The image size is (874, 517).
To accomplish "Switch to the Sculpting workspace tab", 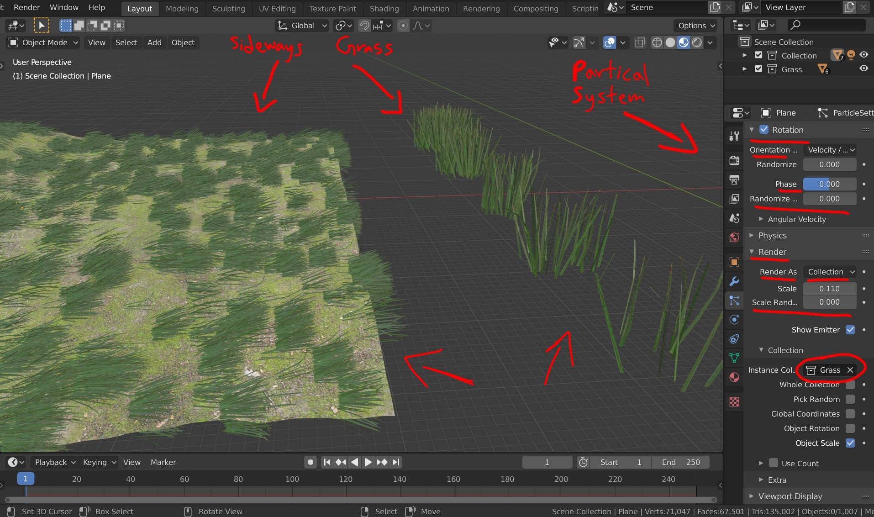I will point(228,9).
